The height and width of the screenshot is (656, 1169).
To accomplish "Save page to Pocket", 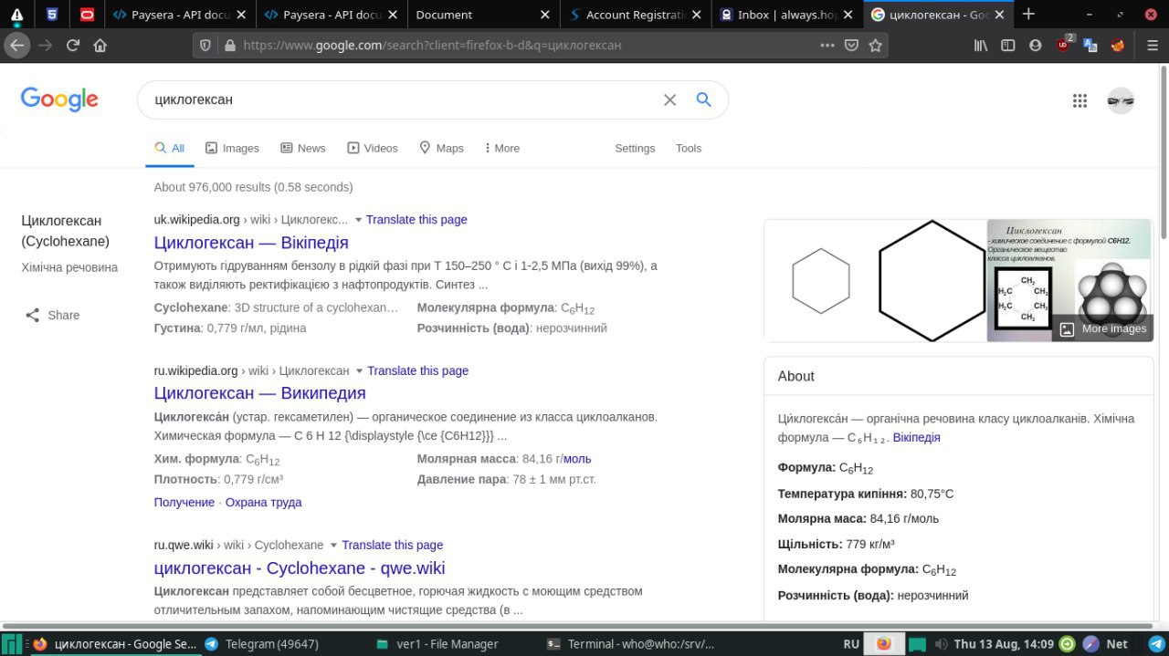I will click(851, 46).
